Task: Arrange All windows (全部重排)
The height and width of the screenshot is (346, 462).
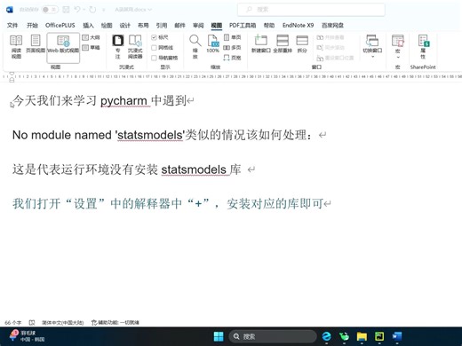Action: 283,43
